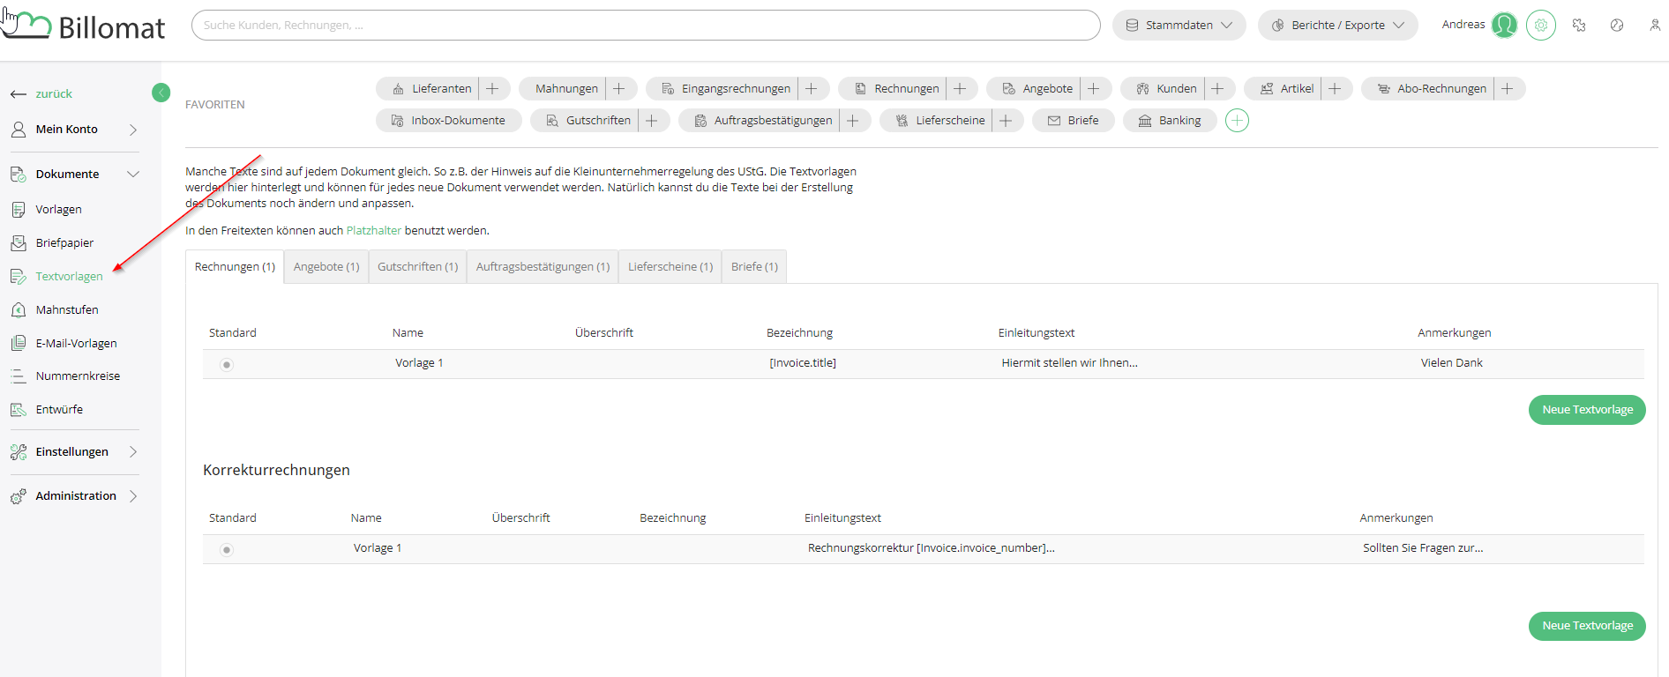Open the Platzhalter link
The width and height of the screenshot is (1669, 677).
(x=374, y=231)
